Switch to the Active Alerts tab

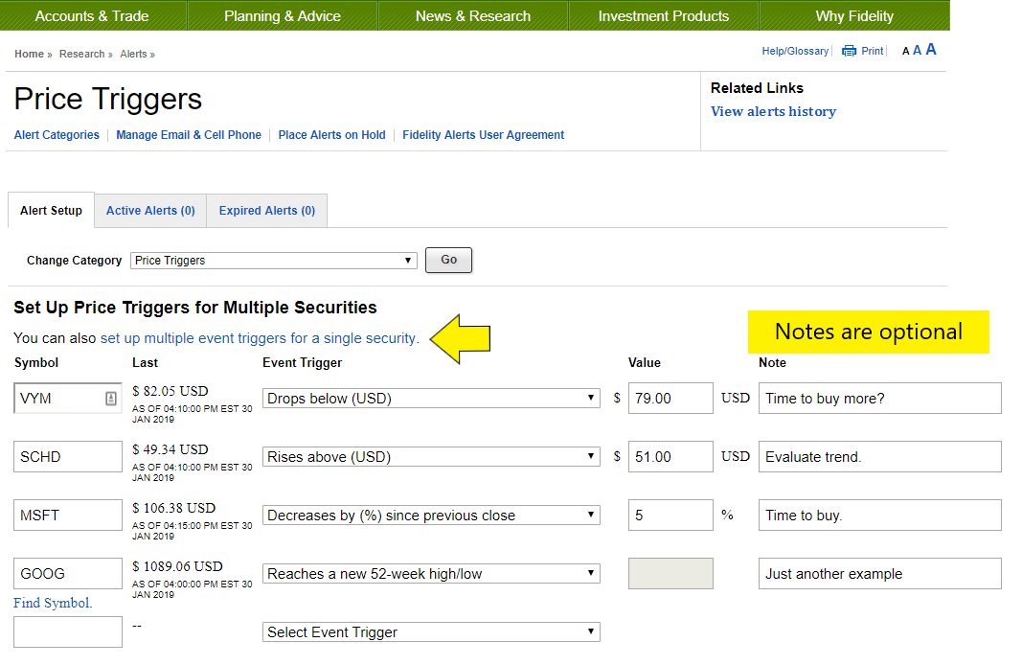coord(150,211)
